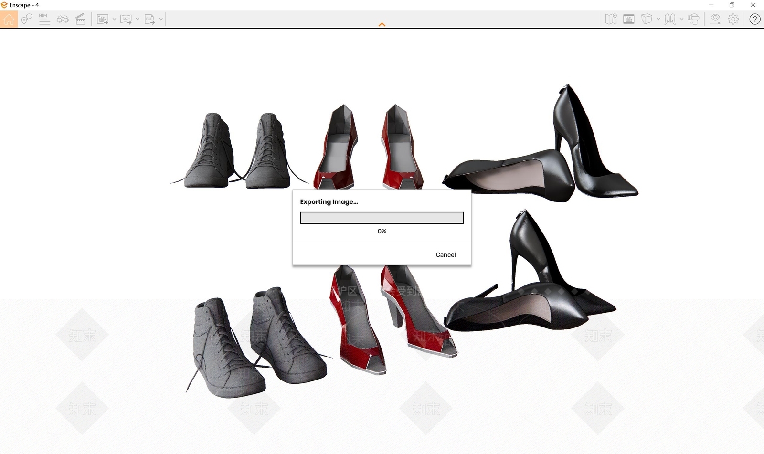Open the site context map icon
Screen dimensions: 764x454
click(611, 19)
